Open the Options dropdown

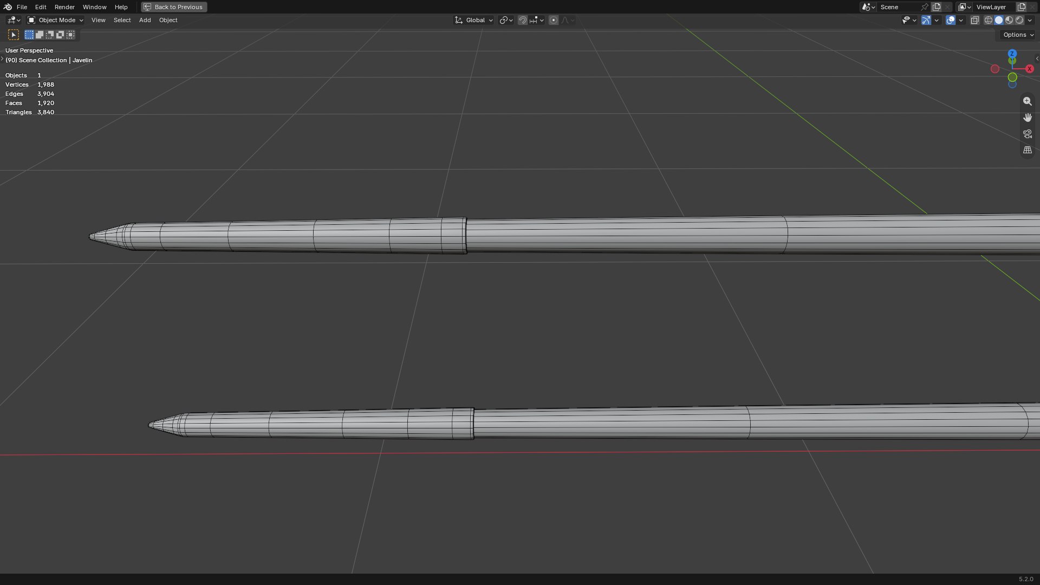pyautogui.click(x=1018, y=35)
